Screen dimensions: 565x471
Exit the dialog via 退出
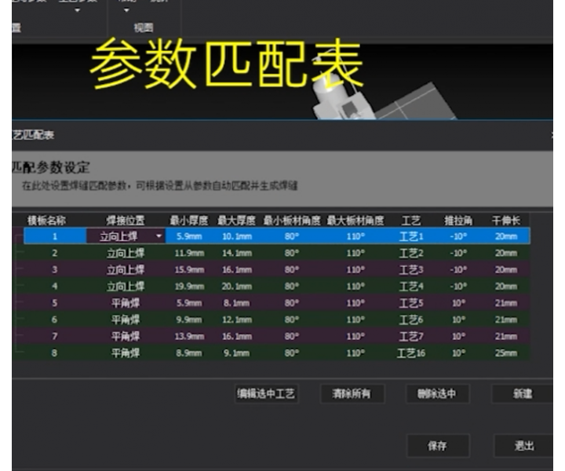click(524, 445)
